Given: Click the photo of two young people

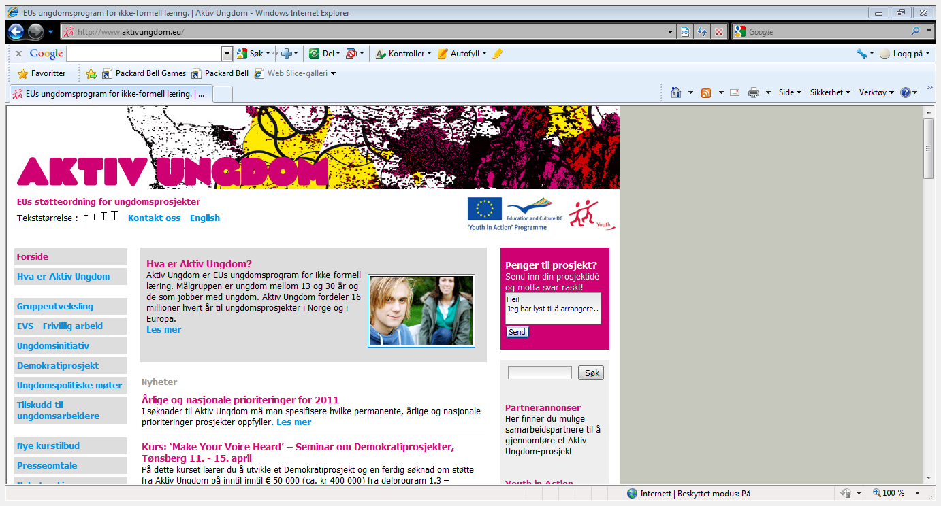Looking at the screenshot, I should (x=421, y=310).
